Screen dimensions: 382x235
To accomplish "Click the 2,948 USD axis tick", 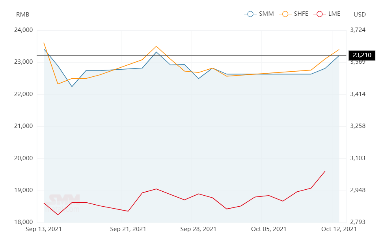I will [x=358, y=190].
